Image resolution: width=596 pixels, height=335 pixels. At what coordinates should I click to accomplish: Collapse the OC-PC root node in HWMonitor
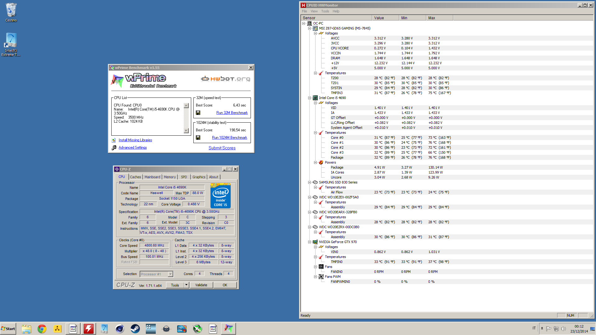(x=304, y=23)
